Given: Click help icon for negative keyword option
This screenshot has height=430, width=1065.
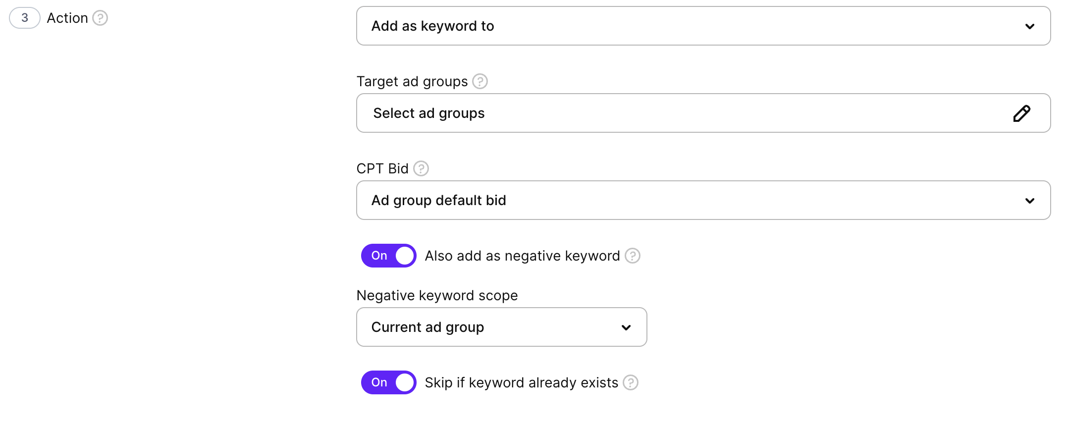Looking at the screenshot, I should [x=632, y=256].
